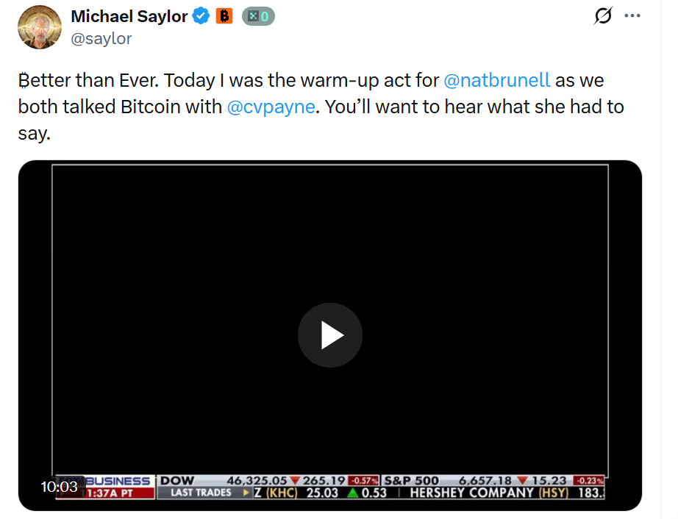
Task: Open Michael Saylor's profile avatar
Action: tap(40, 26)
